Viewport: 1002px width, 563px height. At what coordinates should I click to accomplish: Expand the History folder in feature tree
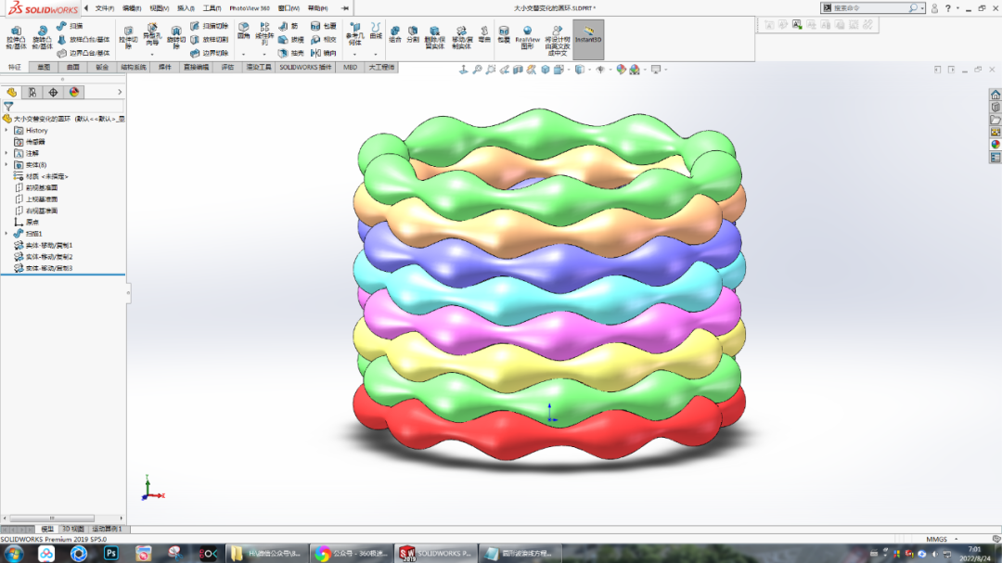click(5, 131)
